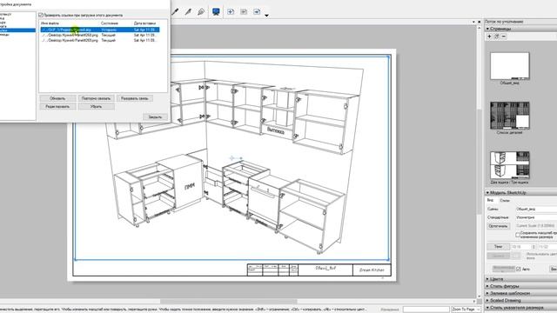Close the default tray with the X icon
This screenshot has height=313, width=557.
click(x=480, y=22)
